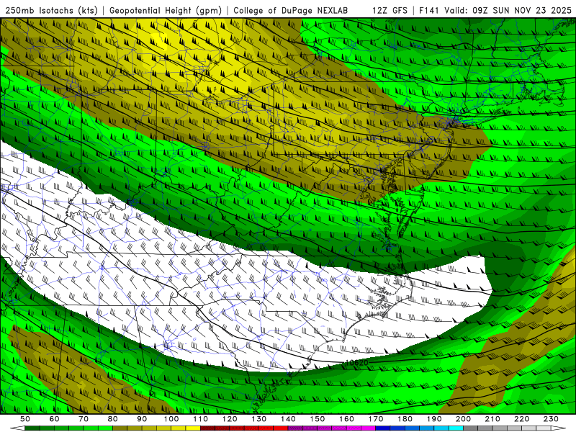The image size is (576, 432).
Task: Click the '60' legend value
Action: click(x=55, y=419)
